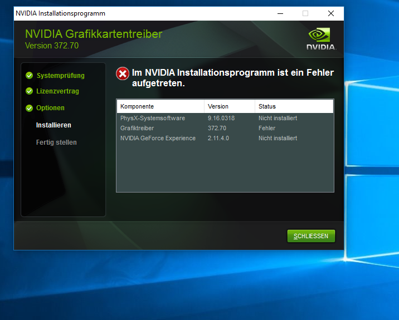399x320 pixels.
Task: Click the NVIDIA logo in the header
Action: pyautogui.click(x=321, y=39)
